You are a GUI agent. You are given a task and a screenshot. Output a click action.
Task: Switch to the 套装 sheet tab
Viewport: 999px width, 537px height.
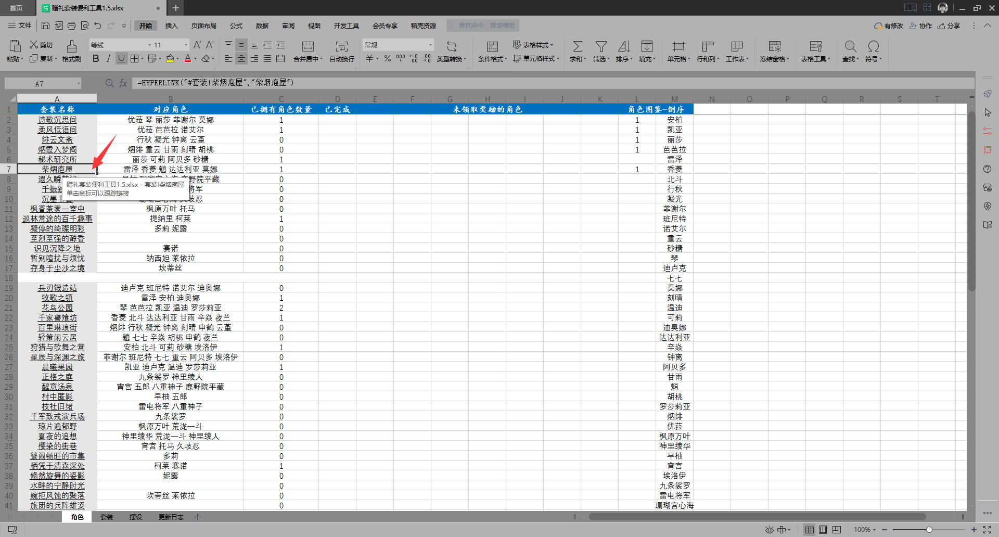click(107, 517)
